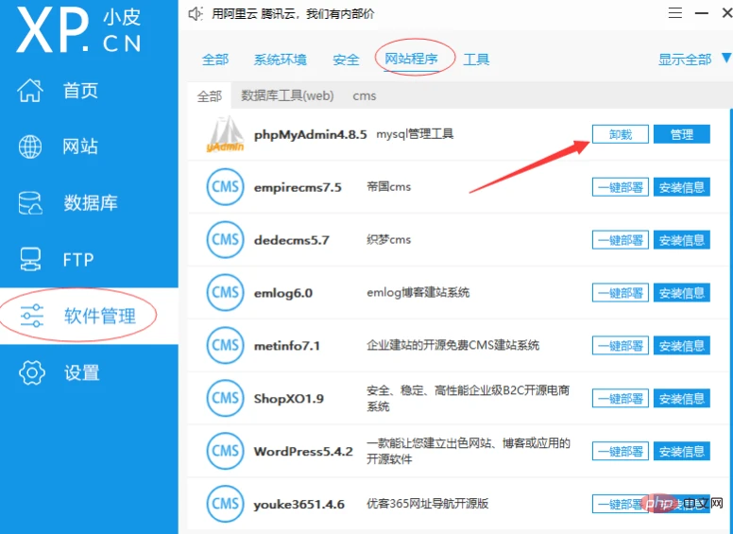This screenshot has width=733, height=534.
Task: Select the emlog6.0 name text
Action: [283, 293]
